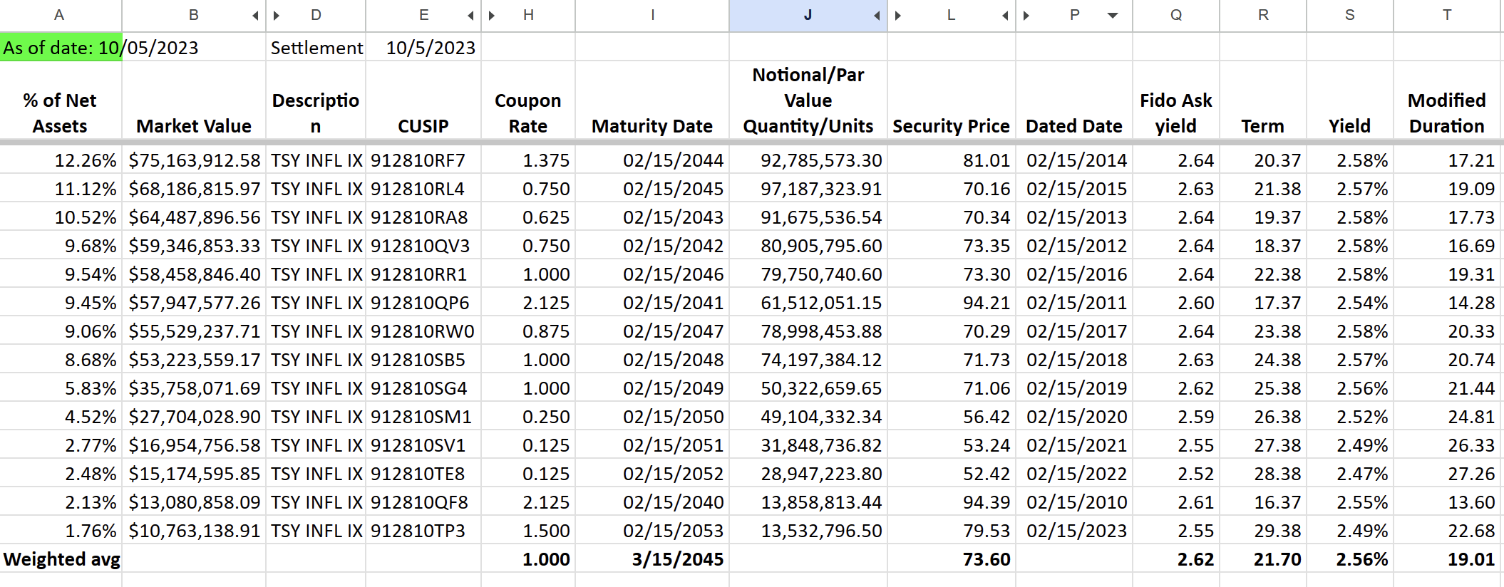Select the column T header

pyautogui.click(x=1448, y=16)
